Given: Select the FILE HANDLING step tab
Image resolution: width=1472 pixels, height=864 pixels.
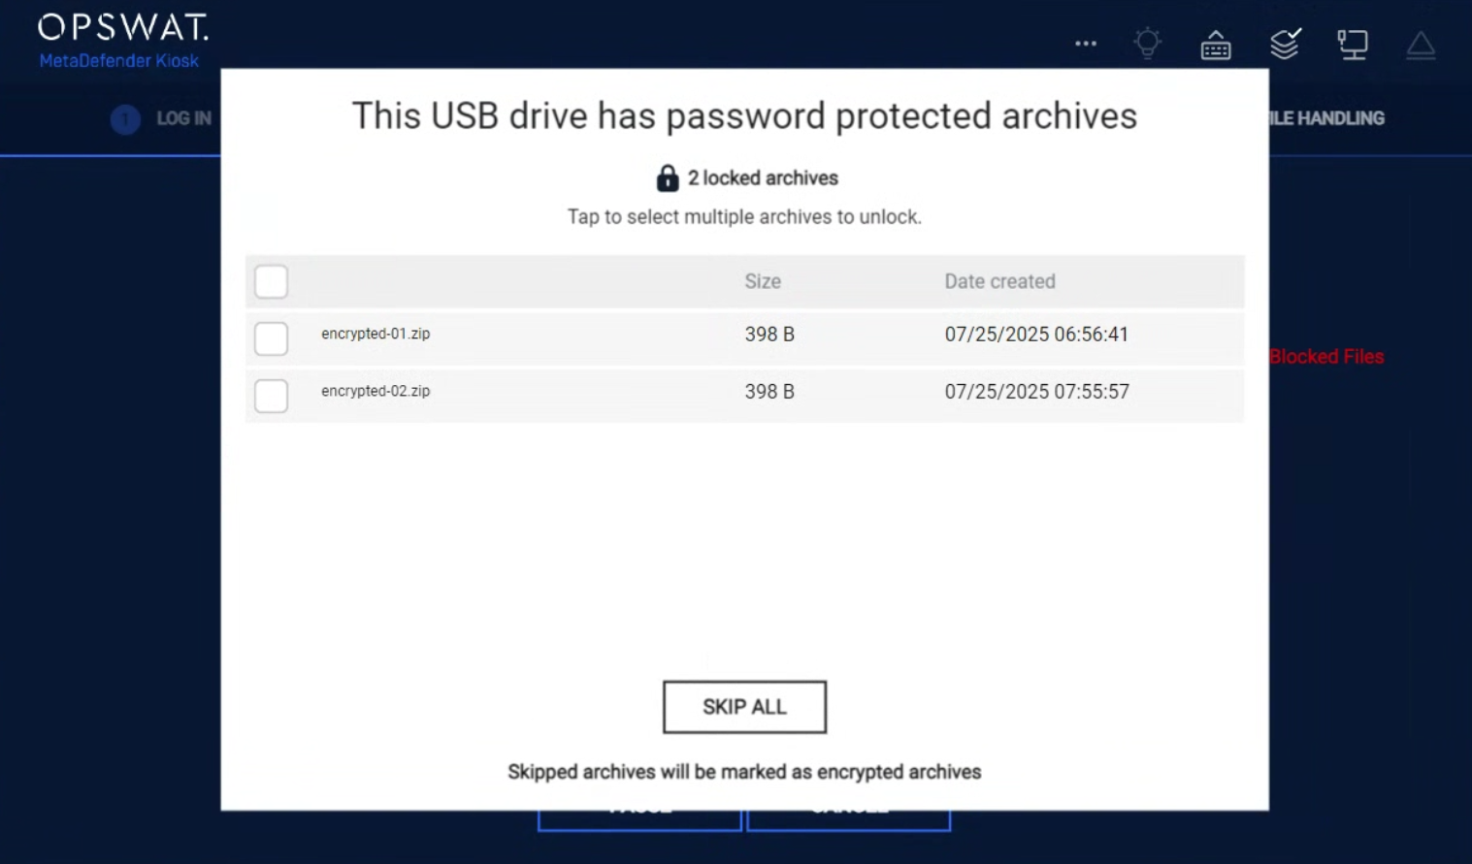Looking at the screenshot, I should tap(1326, 118).
